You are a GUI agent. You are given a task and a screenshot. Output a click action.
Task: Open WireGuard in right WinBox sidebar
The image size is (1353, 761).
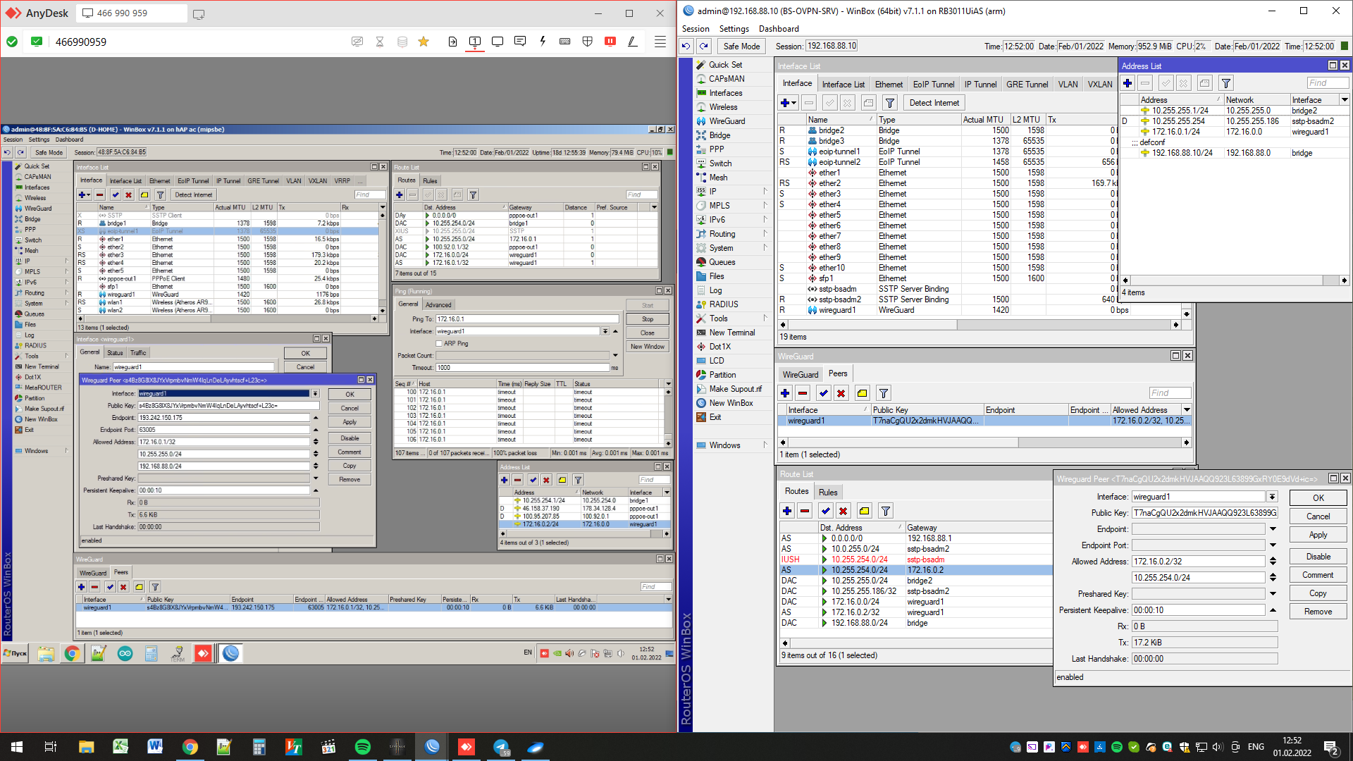[x=727, y=121]
